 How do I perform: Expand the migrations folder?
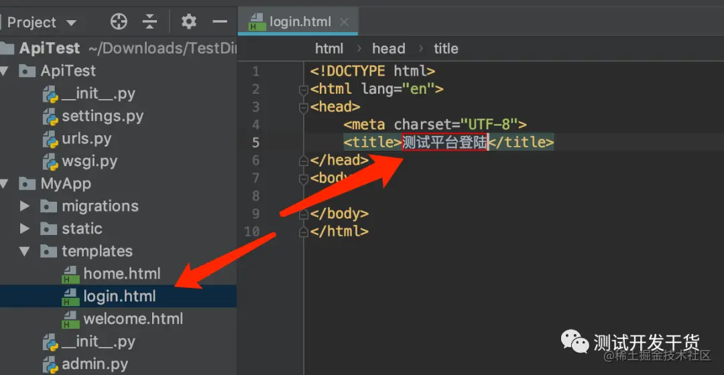(25, 206)
